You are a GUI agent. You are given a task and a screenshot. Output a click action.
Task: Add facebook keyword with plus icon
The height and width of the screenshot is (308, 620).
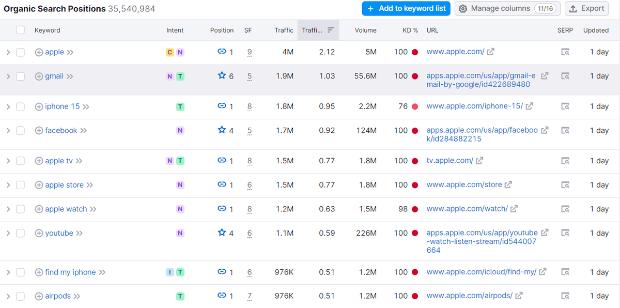click(39, 131)
